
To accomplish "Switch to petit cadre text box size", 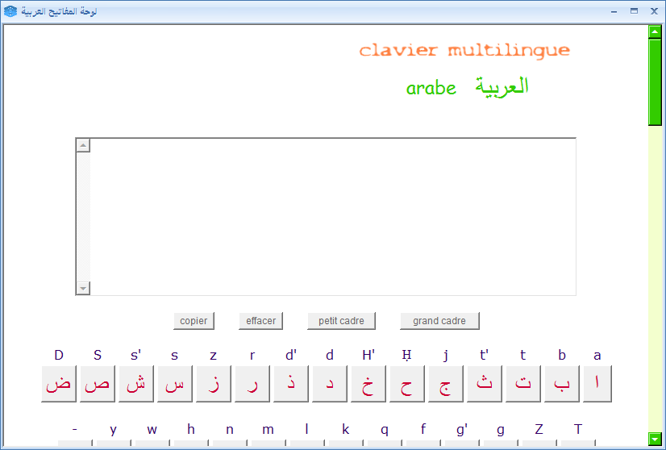I will [341, 321].
